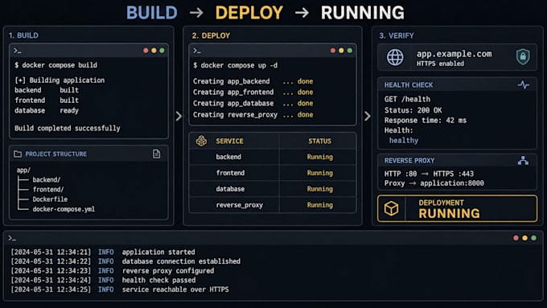Click the yellow dot in Deploy terminal
The width and height of the screenshot is (547, 308).
coord(341,51)
